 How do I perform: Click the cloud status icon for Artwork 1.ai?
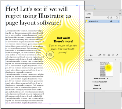111,21
